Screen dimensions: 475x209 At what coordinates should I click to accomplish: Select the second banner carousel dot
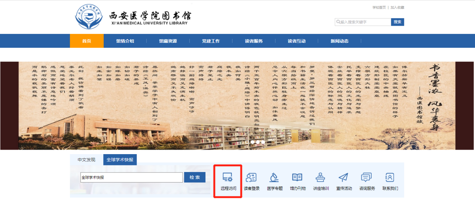point(252,142)
